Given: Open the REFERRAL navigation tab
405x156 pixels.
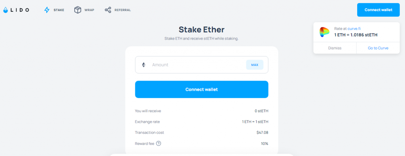Looking at the screenshot, I should [x=118, y=10].
